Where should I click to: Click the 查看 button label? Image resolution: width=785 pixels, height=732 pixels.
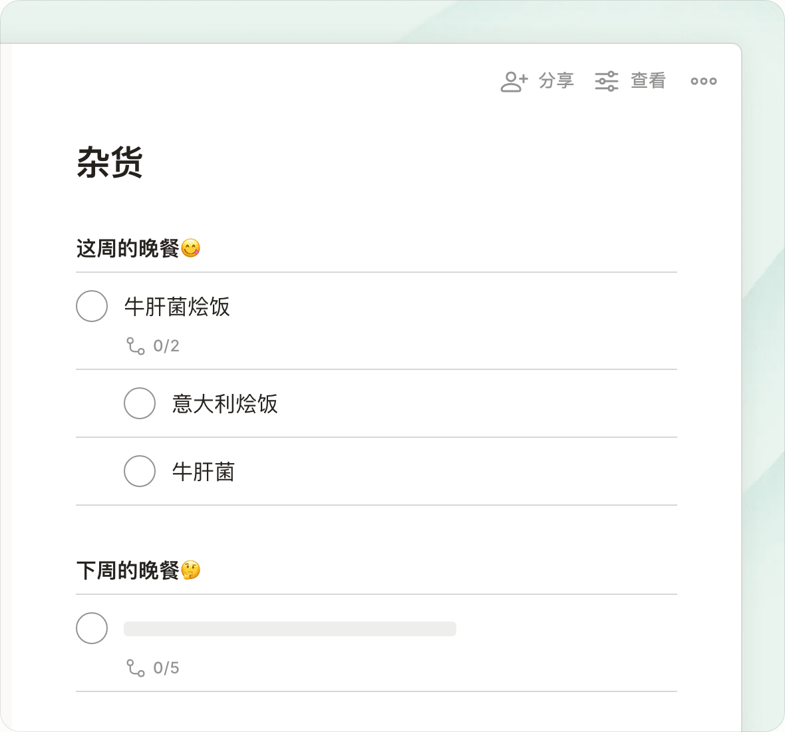(649, 81)
